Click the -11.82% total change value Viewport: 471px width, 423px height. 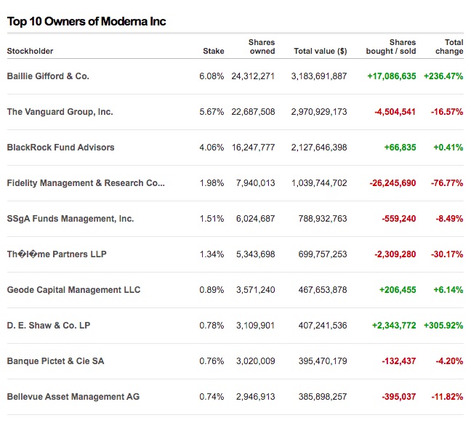tap(447, 397)
